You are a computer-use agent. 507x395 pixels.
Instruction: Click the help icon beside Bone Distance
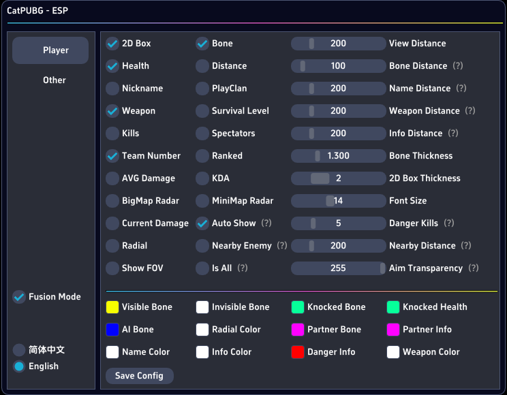click(x=458, y=66)
